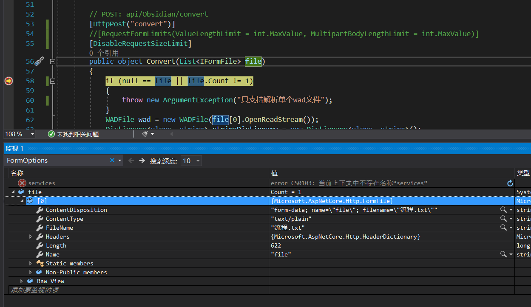Open visualizer dropdown arrow for ContentDisposition
Viewport: 531px width, 307px height.
click(x=511, y=210)
